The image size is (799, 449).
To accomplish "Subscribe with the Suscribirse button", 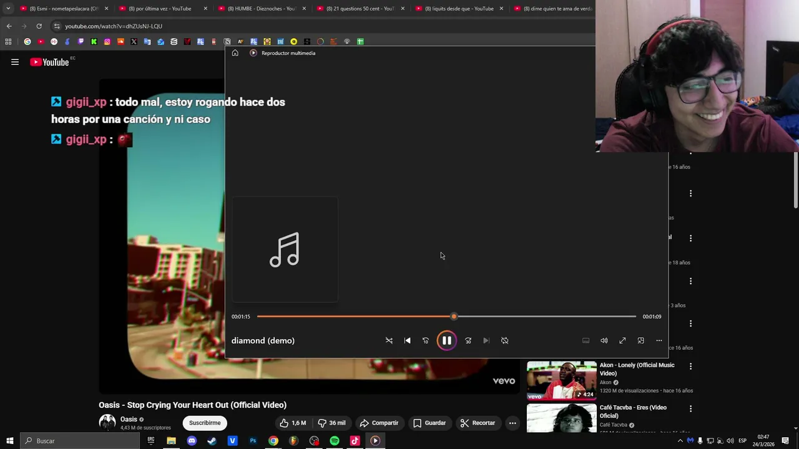I will 205,423.
